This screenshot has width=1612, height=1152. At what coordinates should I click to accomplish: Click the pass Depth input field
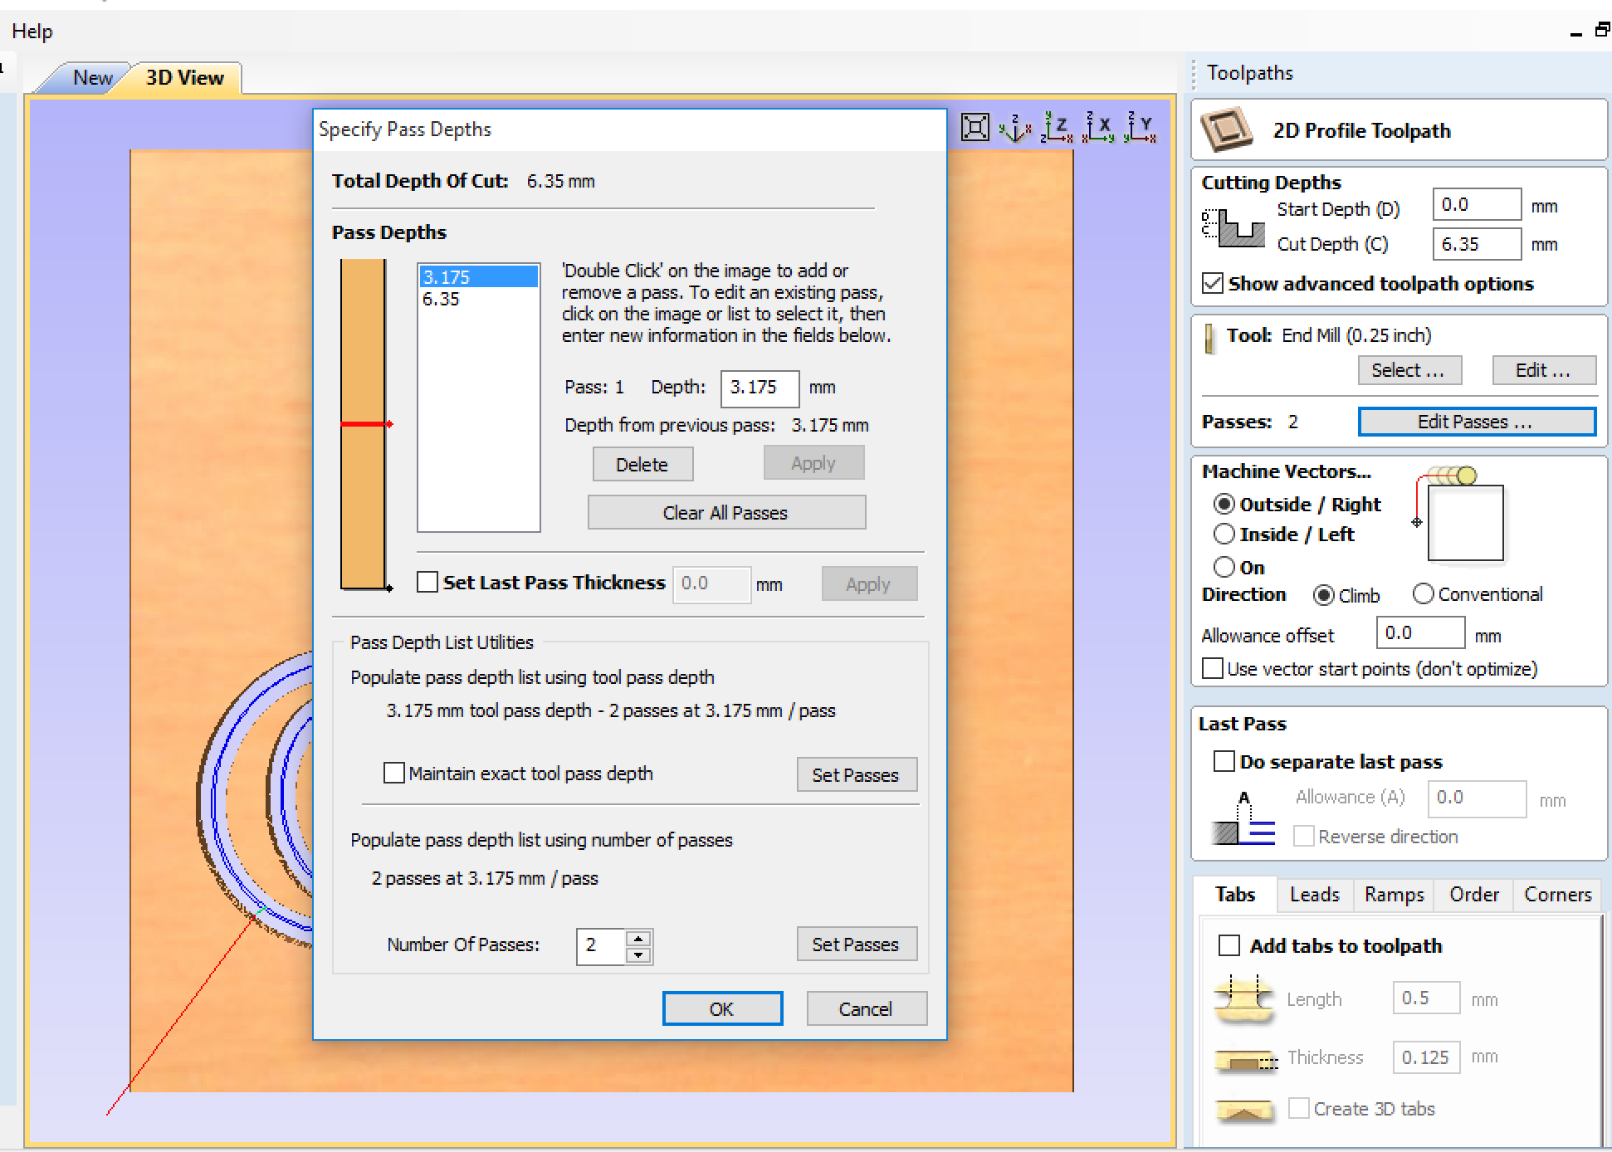(759, 388)
